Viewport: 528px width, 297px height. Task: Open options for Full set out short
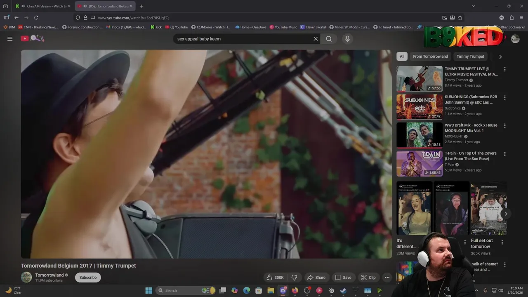(502, 242)
